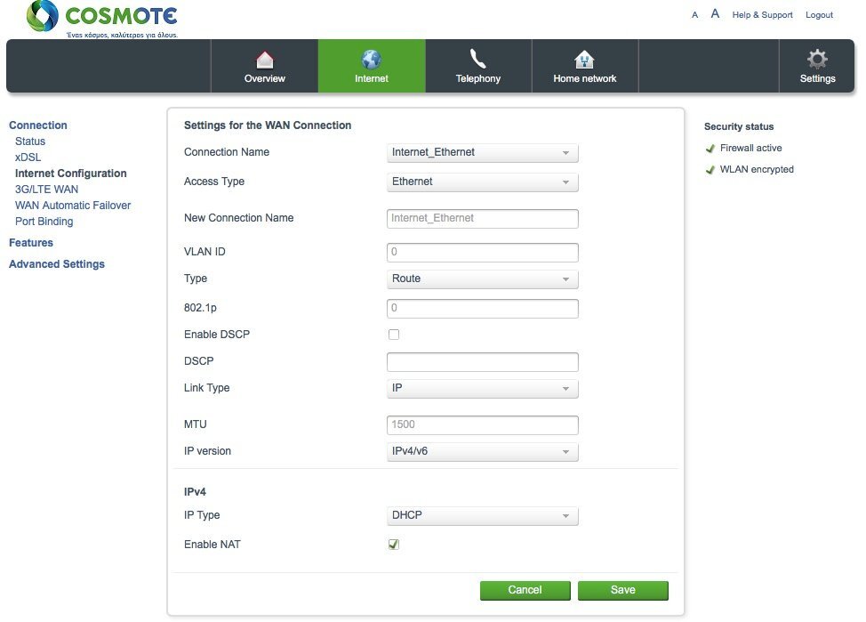Click the Cancel button
The image size is (866, 622).
click(525, 590)
